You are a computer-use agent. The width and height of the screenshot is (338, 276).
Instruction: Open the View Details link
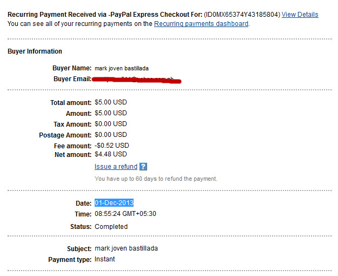coord(300,15)
